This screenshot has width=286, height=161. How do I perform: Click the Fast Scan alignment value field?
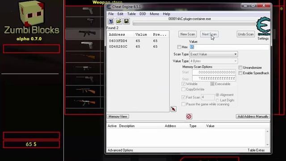[x=208, y=97]
